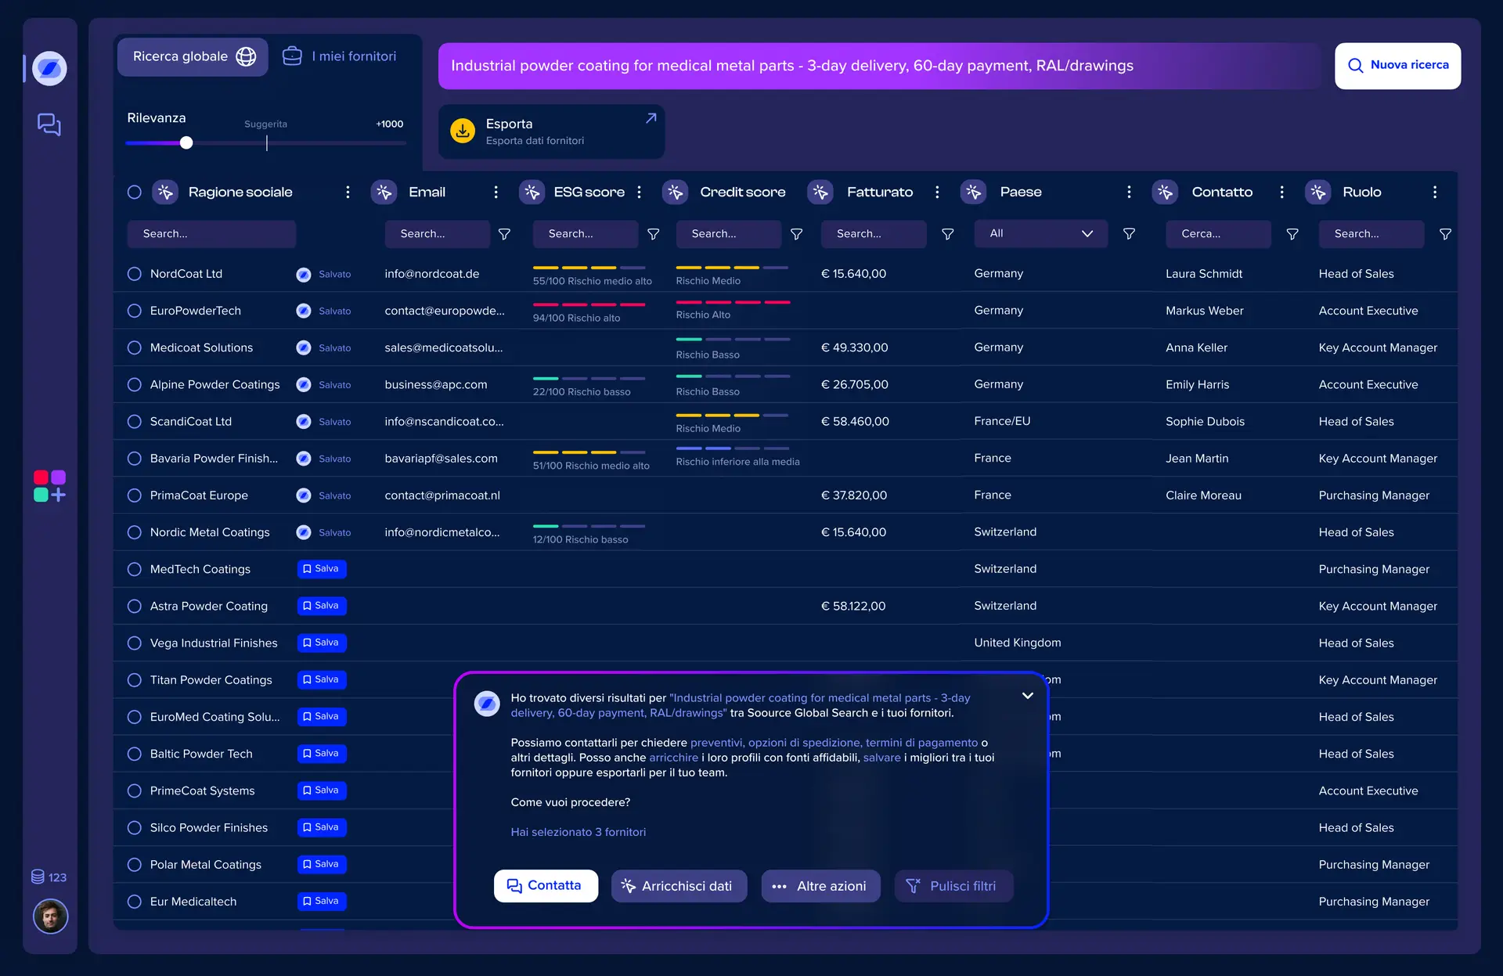Click the AI sparkle icon beside ESG score

click(532, 192)
